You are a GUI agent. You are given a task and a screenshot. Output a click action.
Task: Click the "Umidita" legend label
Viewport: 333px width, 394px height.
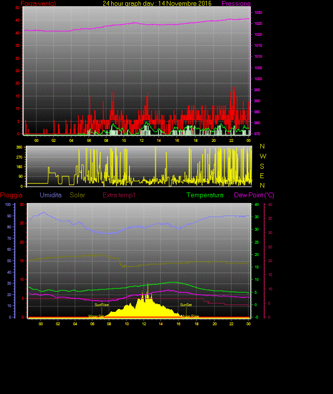pyautogui.click(x=51, y=195)
